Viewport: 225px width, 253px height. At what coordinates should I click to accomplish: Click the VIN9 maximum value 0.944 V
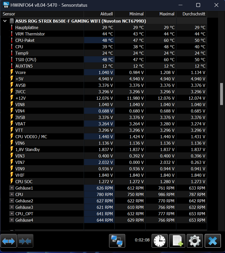(x=167, y=169)
